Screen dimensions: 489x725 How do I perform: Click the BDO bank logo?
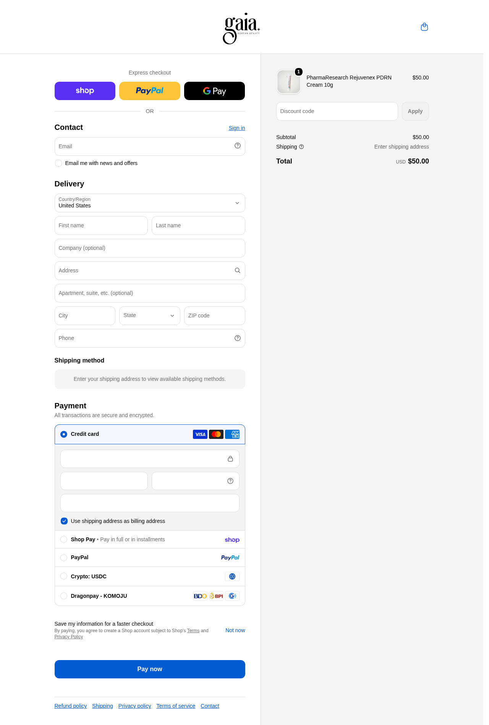[x=200, y=596]
